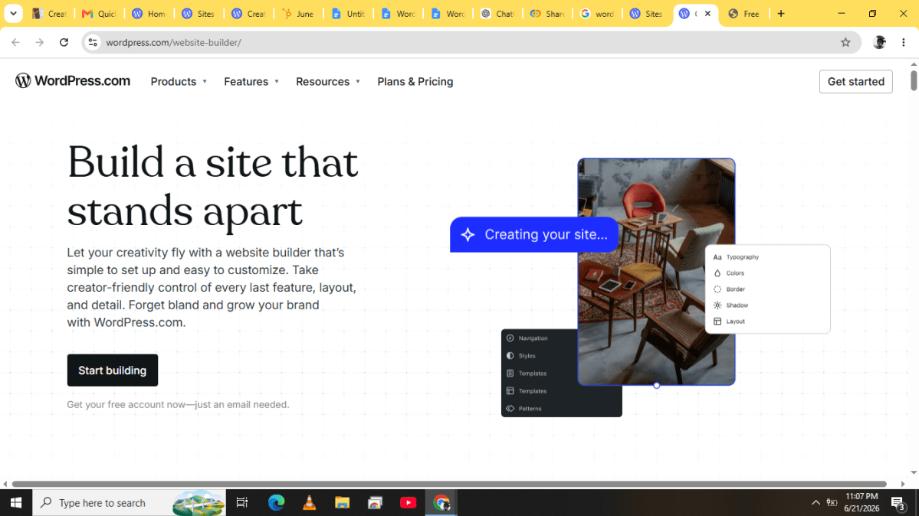Click the vertical scrollbar thumb
The image size is (919, 516).
point(913,81)
